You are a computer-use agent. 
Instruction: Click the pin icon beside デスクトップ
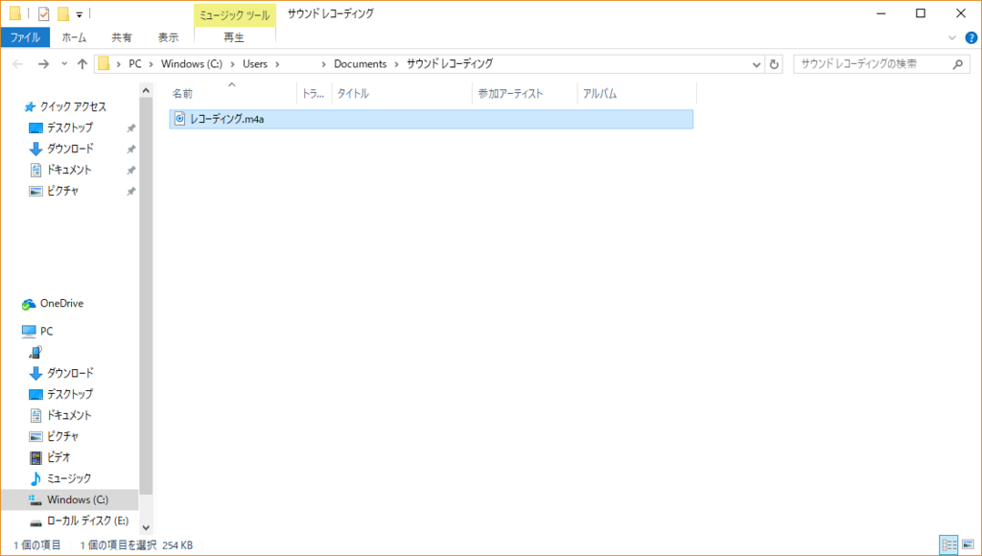click(x=130, y=128)
